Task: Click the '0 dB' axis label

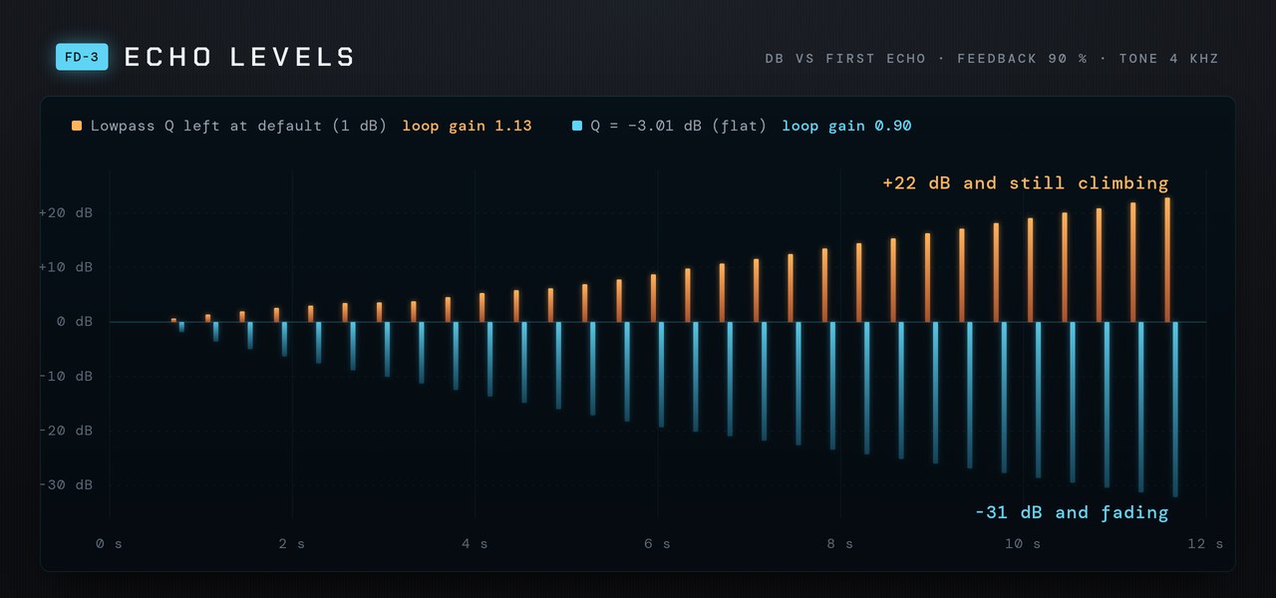Action: coord(75,322)
